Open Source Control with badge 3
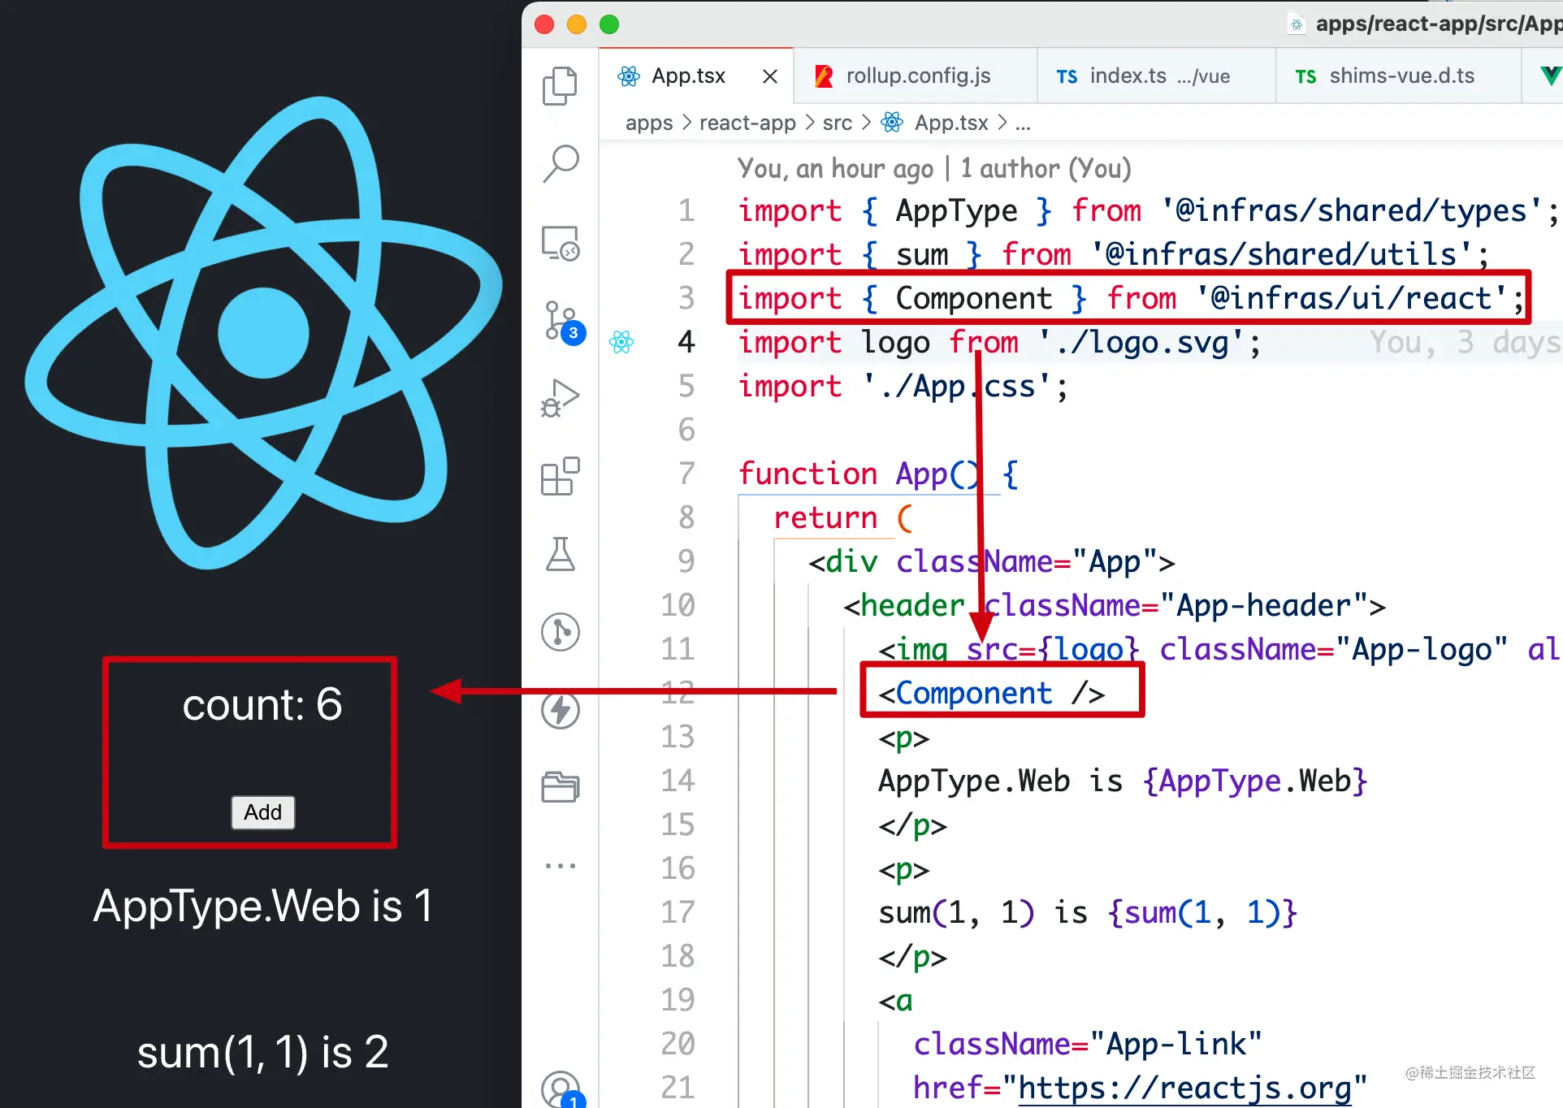Image resolution: width=1563 pixels, height=1108 pixels. pyautogui.click(x=560, y=320)
